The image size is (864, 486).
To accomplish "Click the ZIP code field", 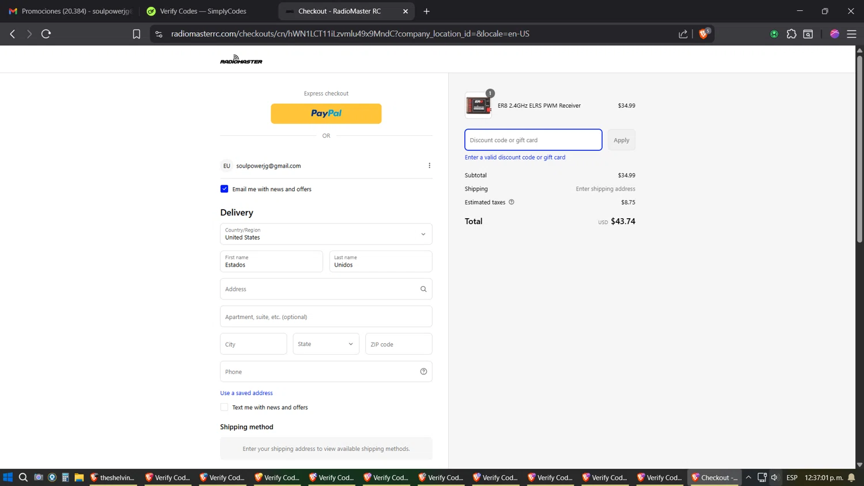I will 399,344.
